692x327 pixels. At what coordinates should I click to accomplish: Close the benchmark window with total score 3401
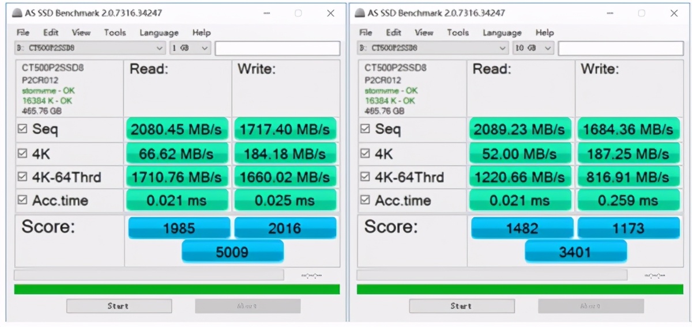(674, 13)
